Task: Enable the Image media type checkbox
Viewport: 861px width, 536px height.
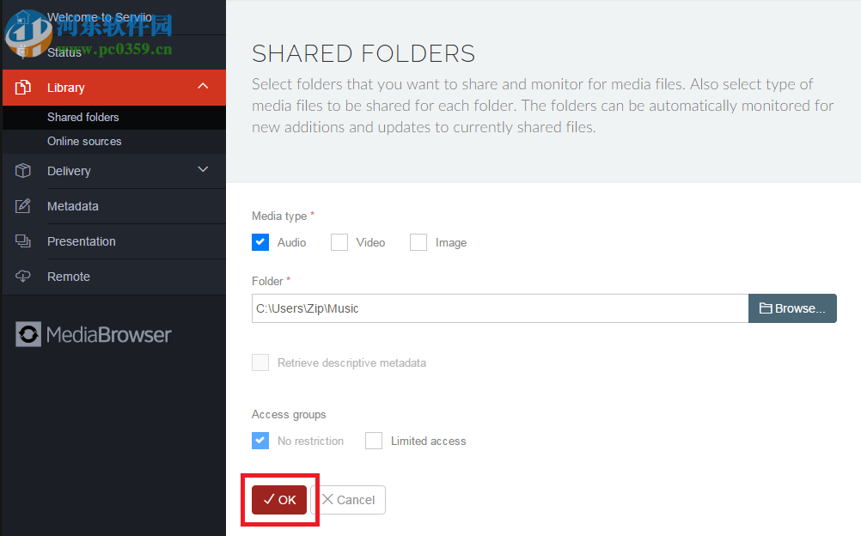Action: 418,242
